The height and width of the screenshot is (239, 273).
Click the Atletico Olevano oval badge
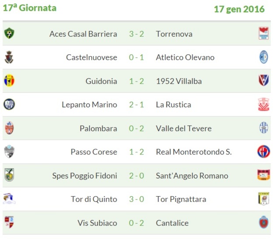point(263,57)
